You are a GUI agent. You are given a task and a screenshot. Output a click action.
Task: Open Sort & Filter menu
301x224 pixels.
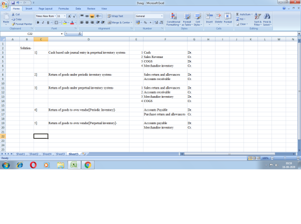coord(257,19)
